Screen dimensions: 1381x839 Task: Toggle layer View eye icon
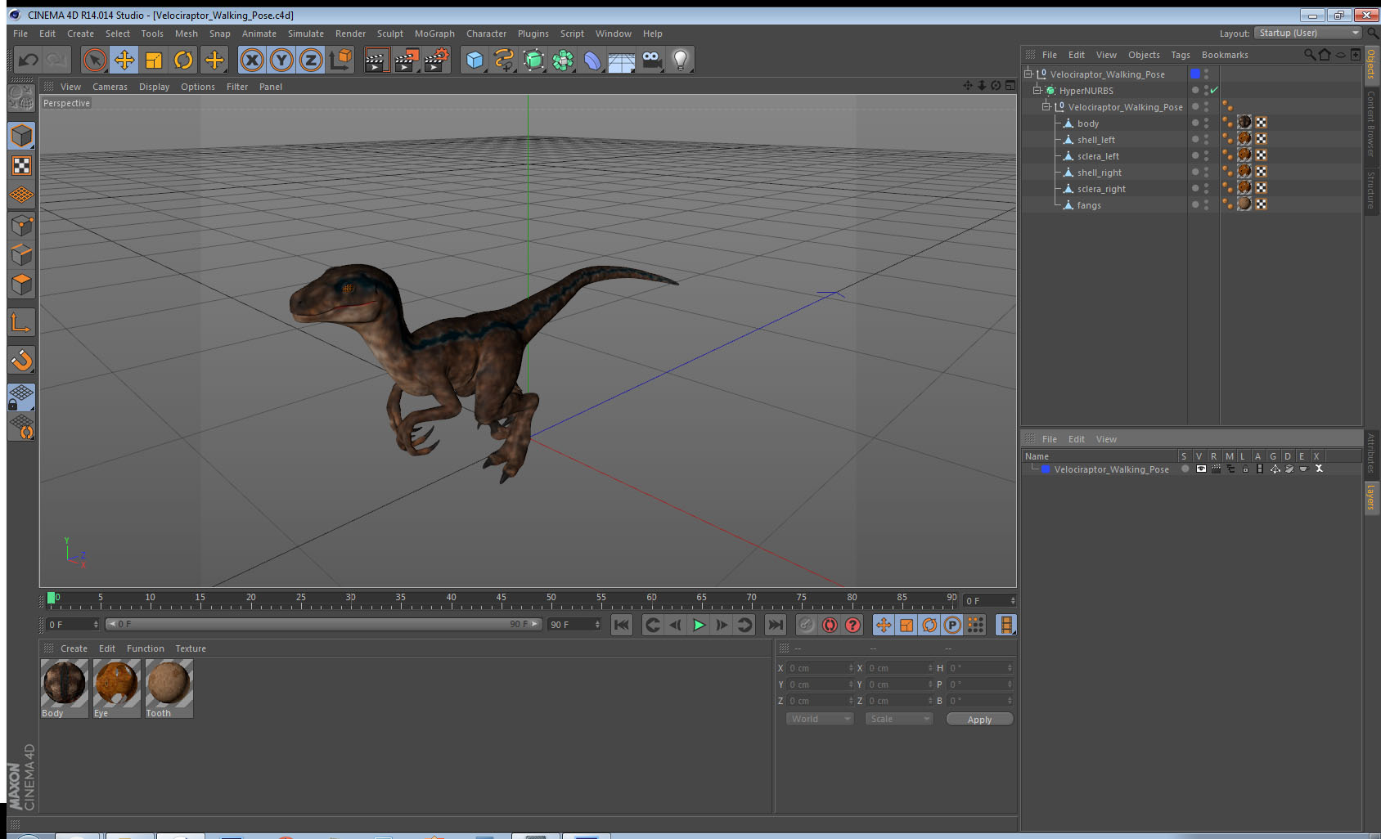[x=1200, y=469]
